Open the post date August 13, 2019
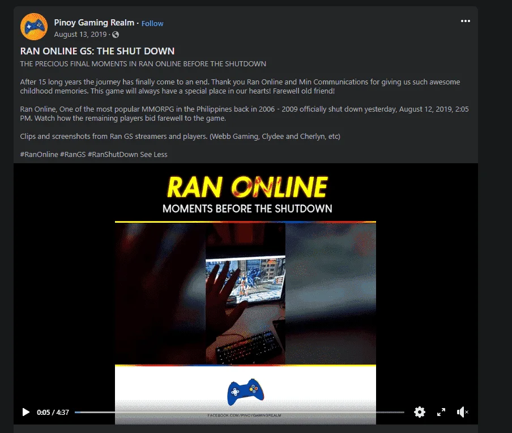This screenshot has height=433, width=512. [x=80, y=35]
